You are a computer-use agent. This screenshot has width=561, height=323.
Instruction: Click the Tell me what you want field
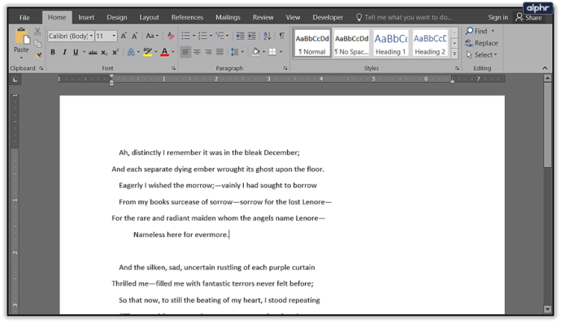(403, 17)
